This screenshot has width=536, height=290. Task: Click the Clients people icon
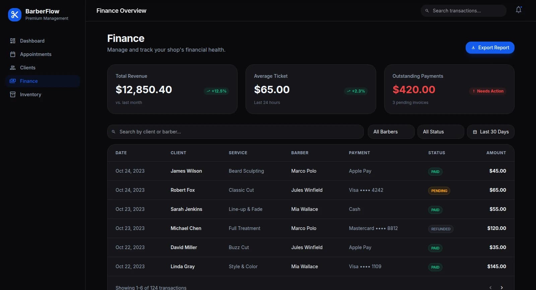coord(13,68)
